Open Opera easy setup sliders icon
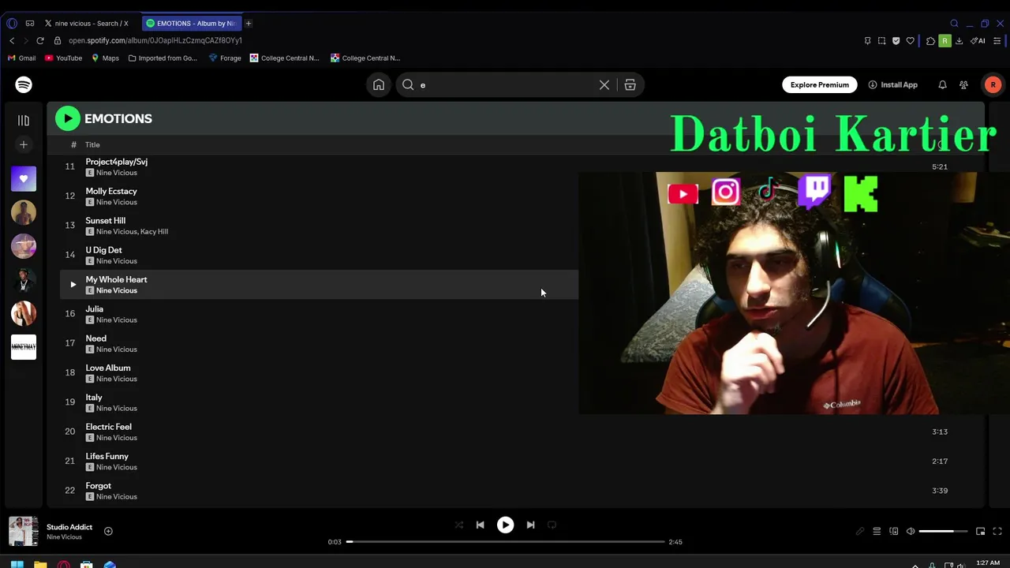 pyautogui.click(x=997, y=41)
